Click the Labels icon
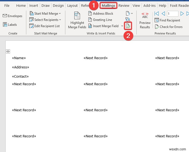189x152 pixels. pos(5,25)
